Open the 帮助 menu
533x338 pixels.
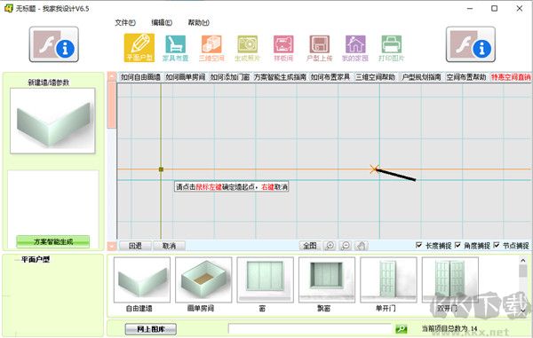[x=198, y=23]
